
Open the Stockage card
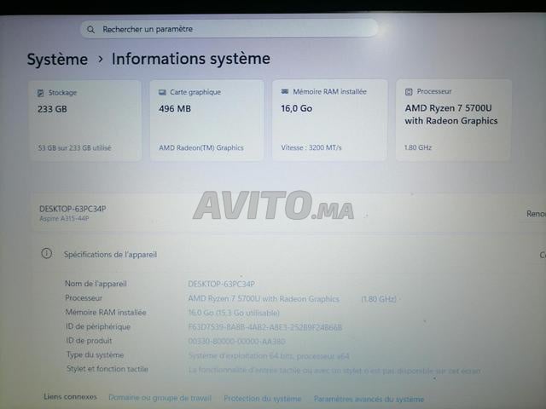click(x=85, y=120)
